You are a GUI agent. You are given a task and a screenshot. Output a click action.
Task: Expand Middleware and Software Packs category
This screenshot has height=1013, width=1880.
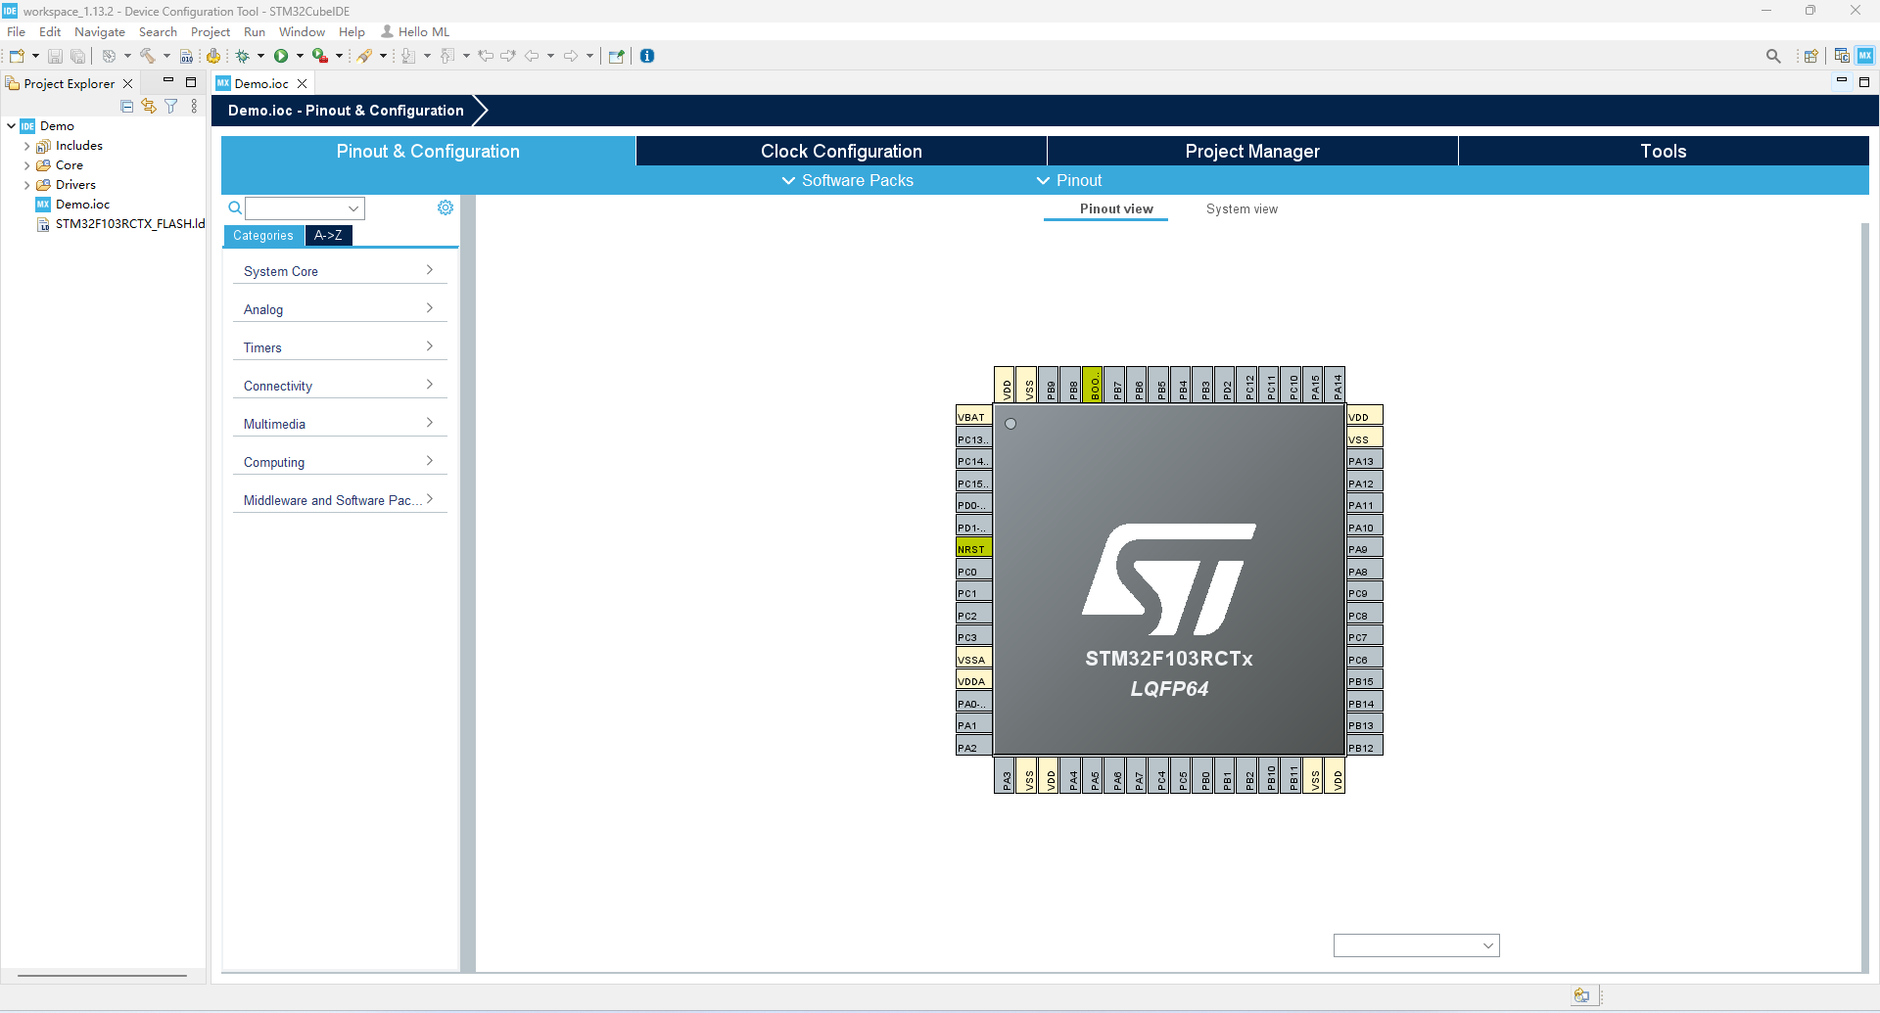tap(340, 500)
